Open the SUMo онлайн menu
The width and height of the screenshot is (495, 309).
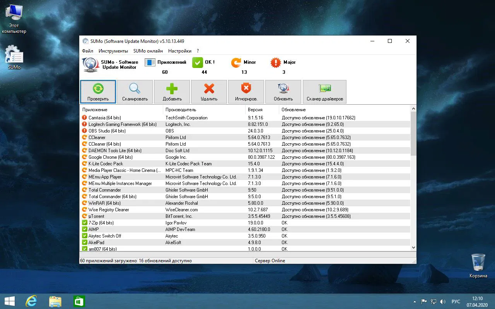pos(148,51)
